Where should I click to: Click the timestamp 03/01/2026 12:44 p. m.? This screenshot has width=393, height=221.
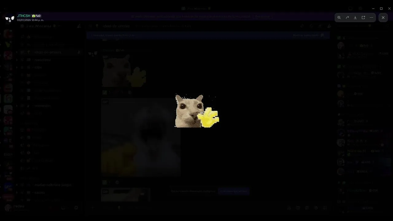pyautogui.click(x=30, y=20)
